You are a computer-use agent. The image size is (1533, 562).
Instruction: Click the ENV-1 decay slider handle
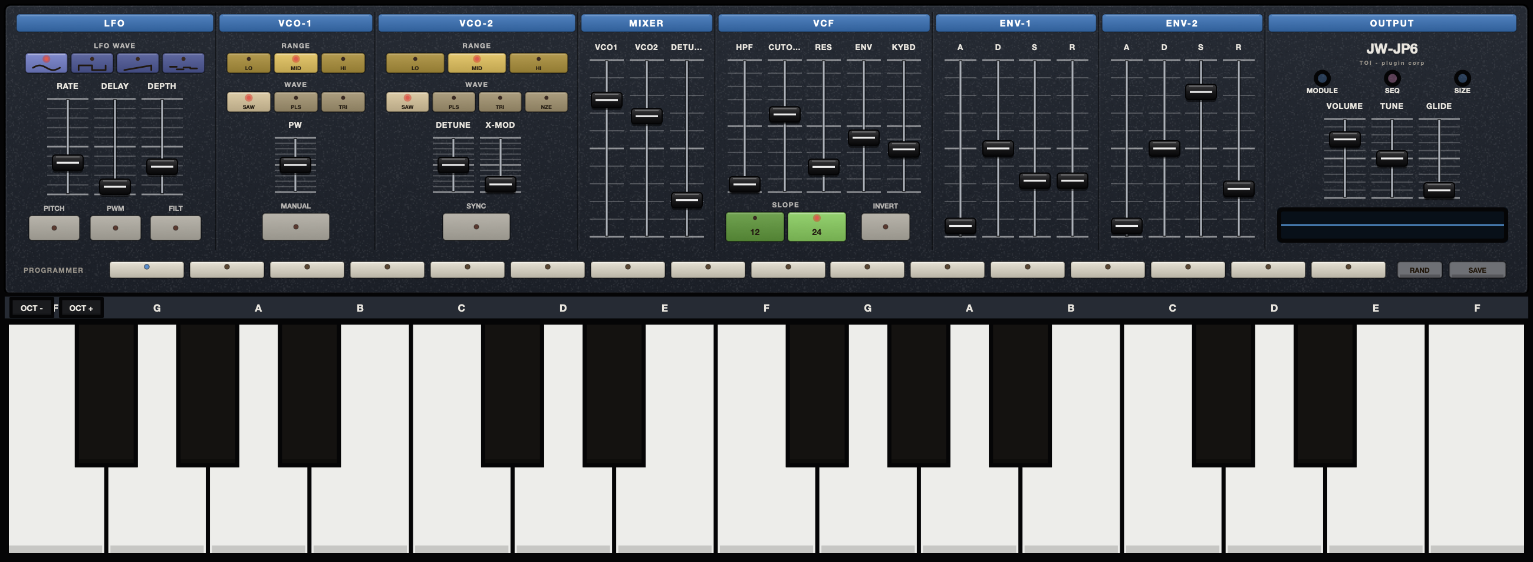(998, 148)
